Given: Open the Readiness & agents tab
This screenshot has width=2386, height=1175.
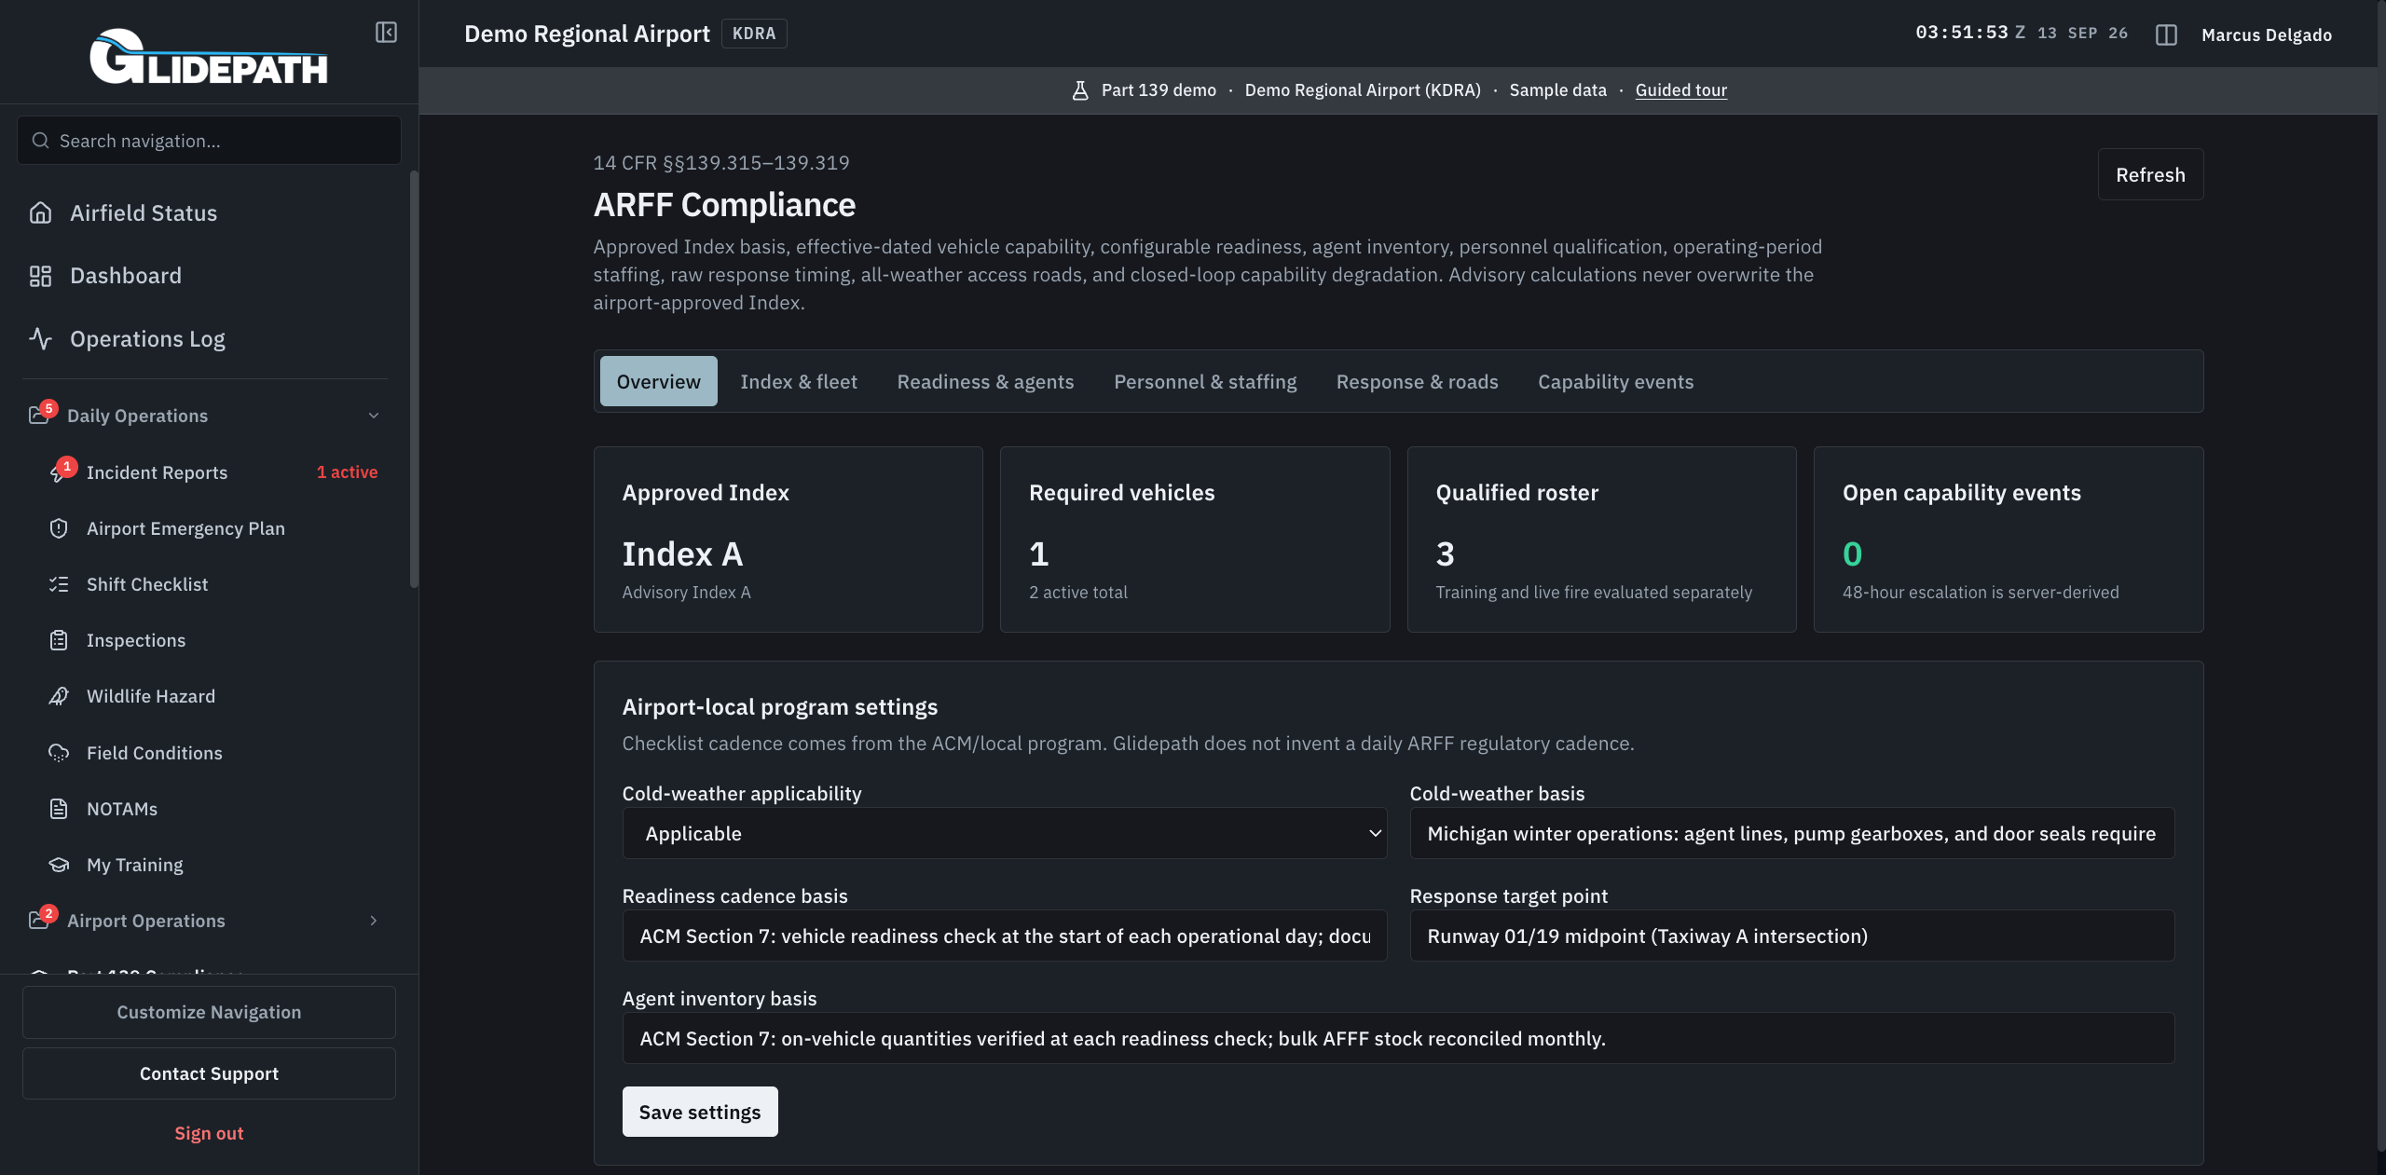Looking at the screenshot, I should pos(985,381).
